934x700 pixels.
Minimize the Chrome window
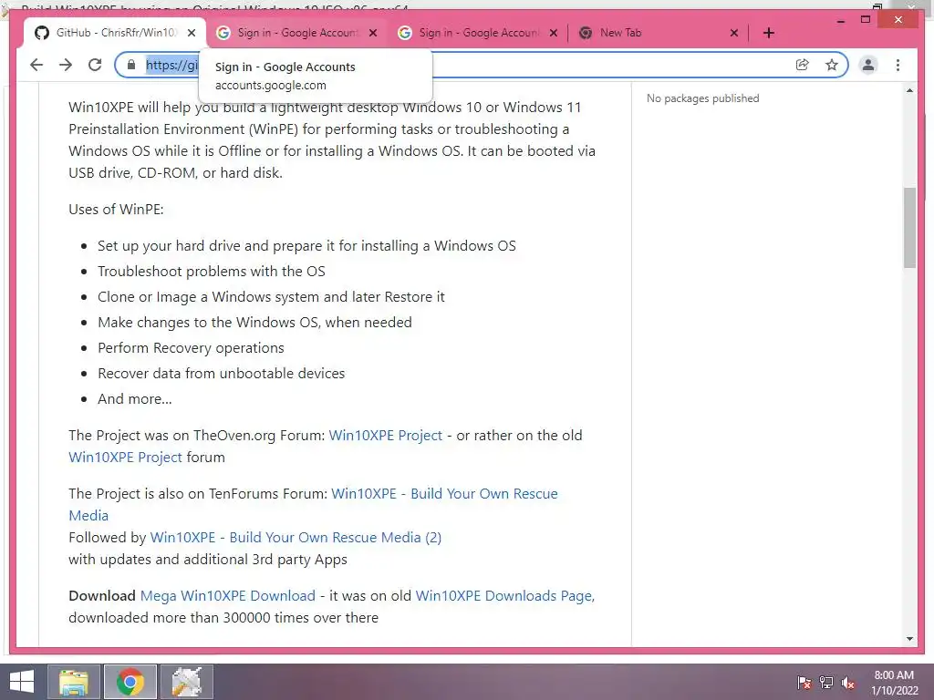click(x=841, y=20)
